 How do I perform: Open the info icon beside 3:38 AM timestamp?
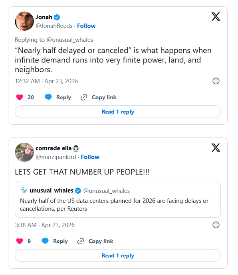216,225
